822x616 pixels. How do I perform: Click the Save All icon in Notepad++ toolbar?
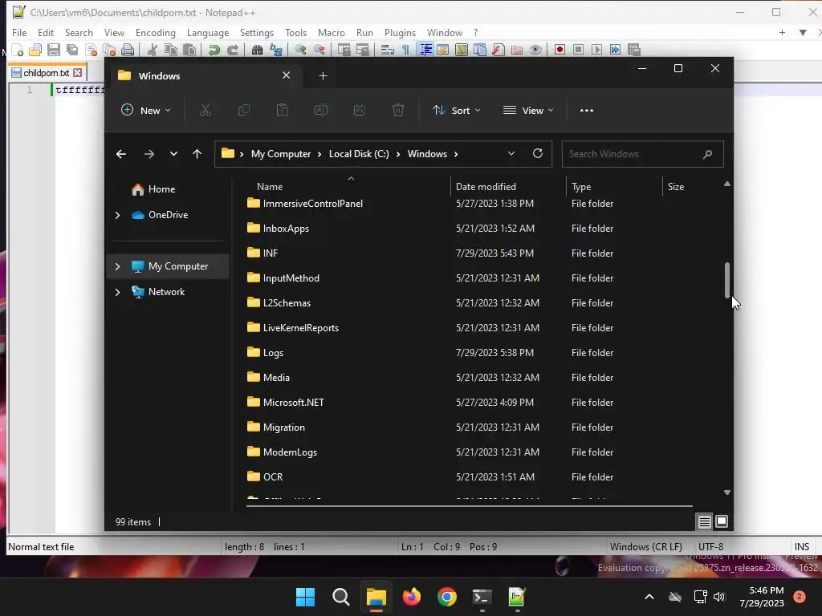pos(71,50)
